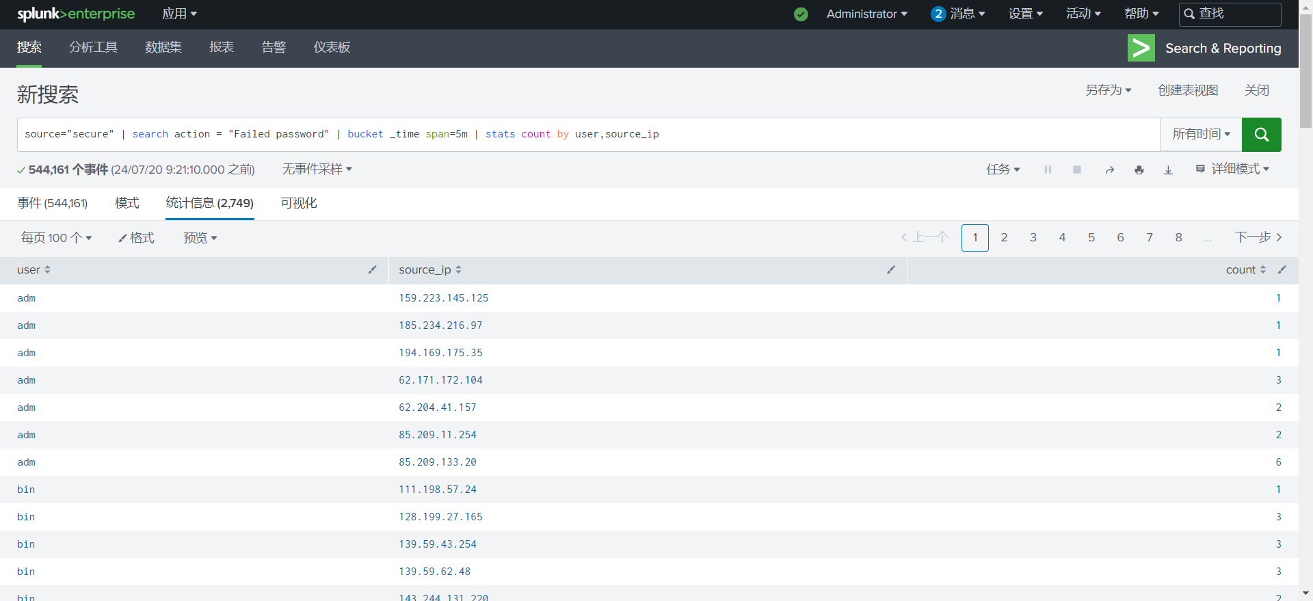
Task: Open the 仪表板 navigation menu item
Action: [332, 47]
